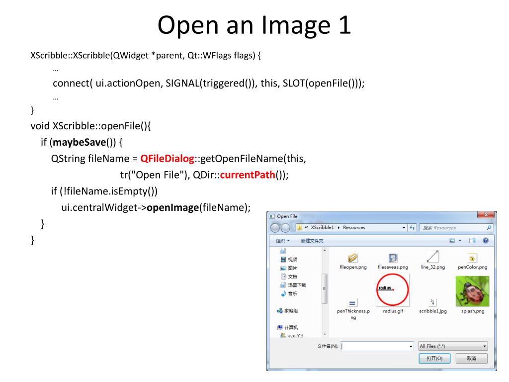Open the 文档 (Documents) library
509x382 pixels.
tap(289, 277)
